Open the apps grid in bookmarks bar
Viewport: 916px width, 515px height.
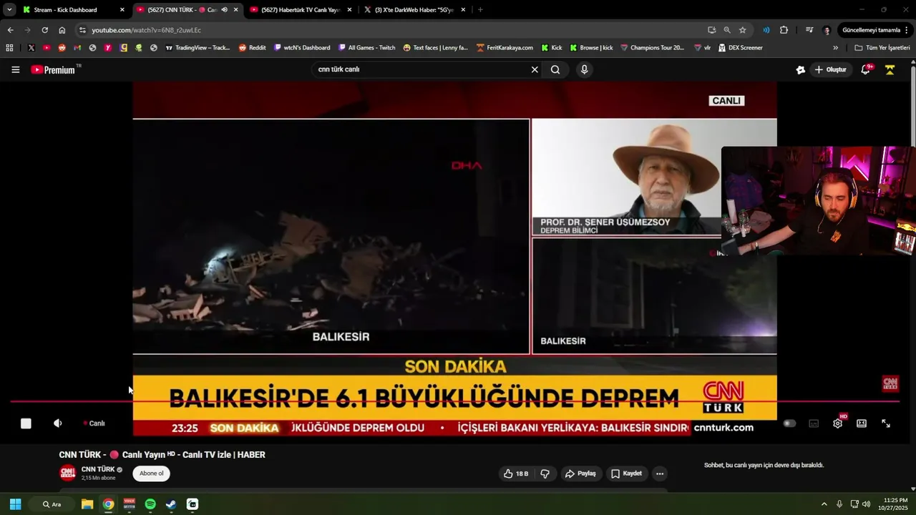[x=9, y=48]
